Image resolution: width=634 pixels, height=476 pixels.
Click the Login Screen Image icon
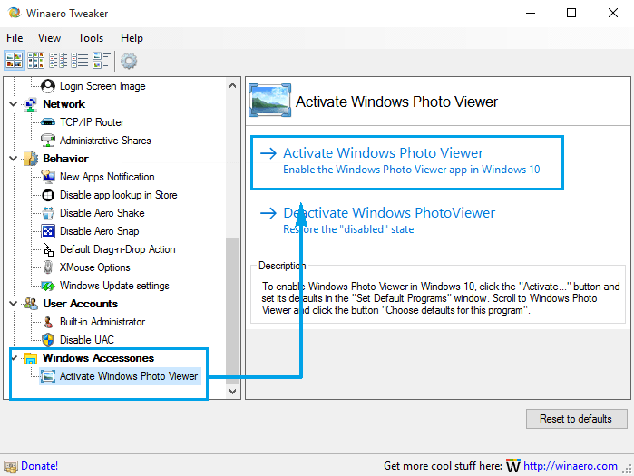48,85
